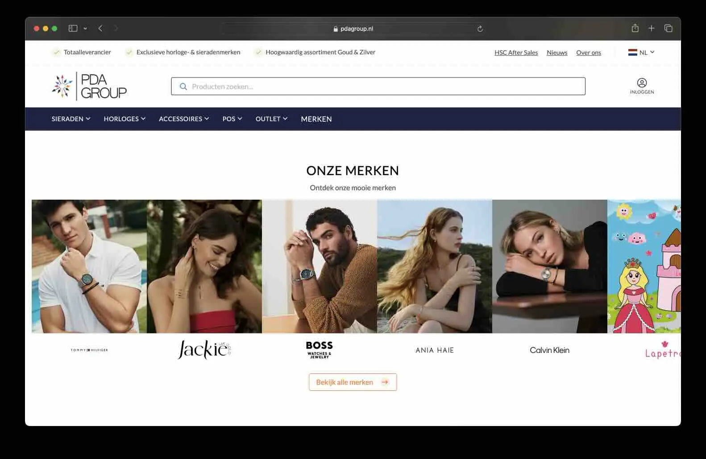The width and height of the screenshot is (706, 459).
Task: Open the Safari share icon
Action: tap(635, 28)
